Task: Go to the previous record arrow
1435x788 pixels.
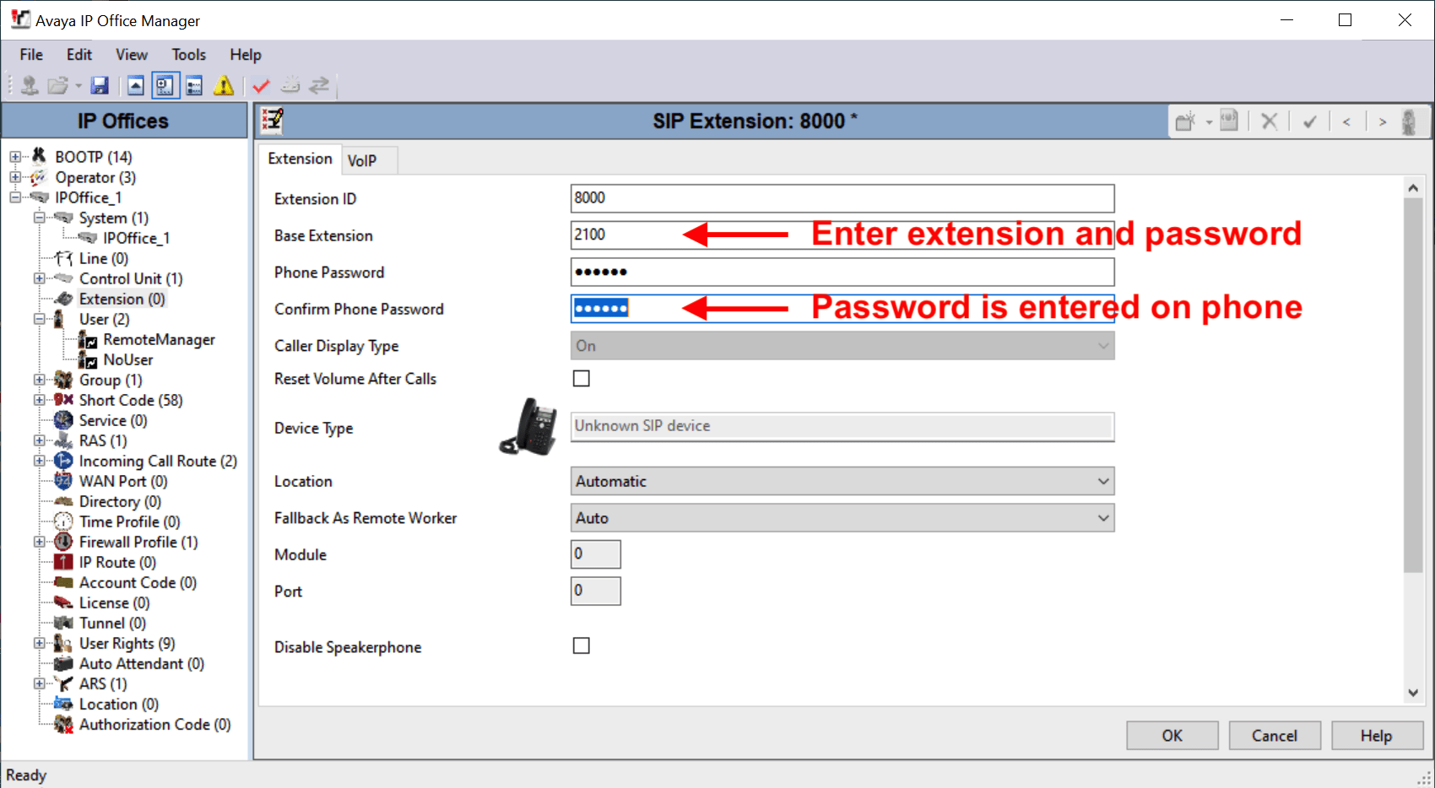Action: coord(1346,121)
